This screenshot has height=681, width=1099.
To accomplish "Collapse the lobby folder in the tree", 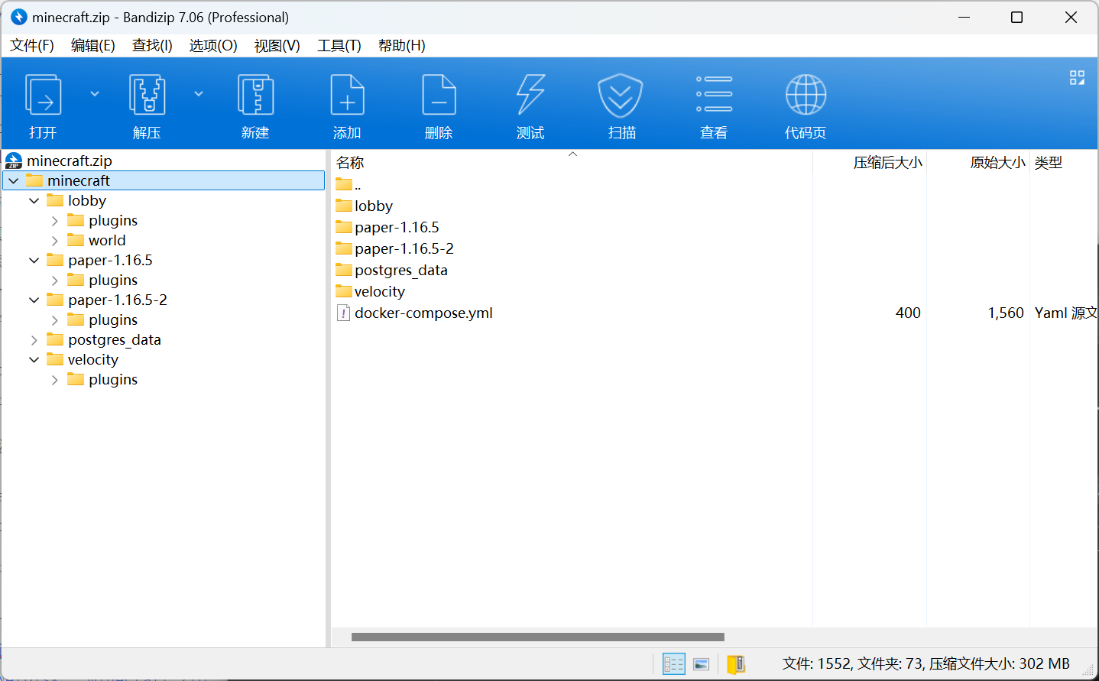I will tap(34, 201).
